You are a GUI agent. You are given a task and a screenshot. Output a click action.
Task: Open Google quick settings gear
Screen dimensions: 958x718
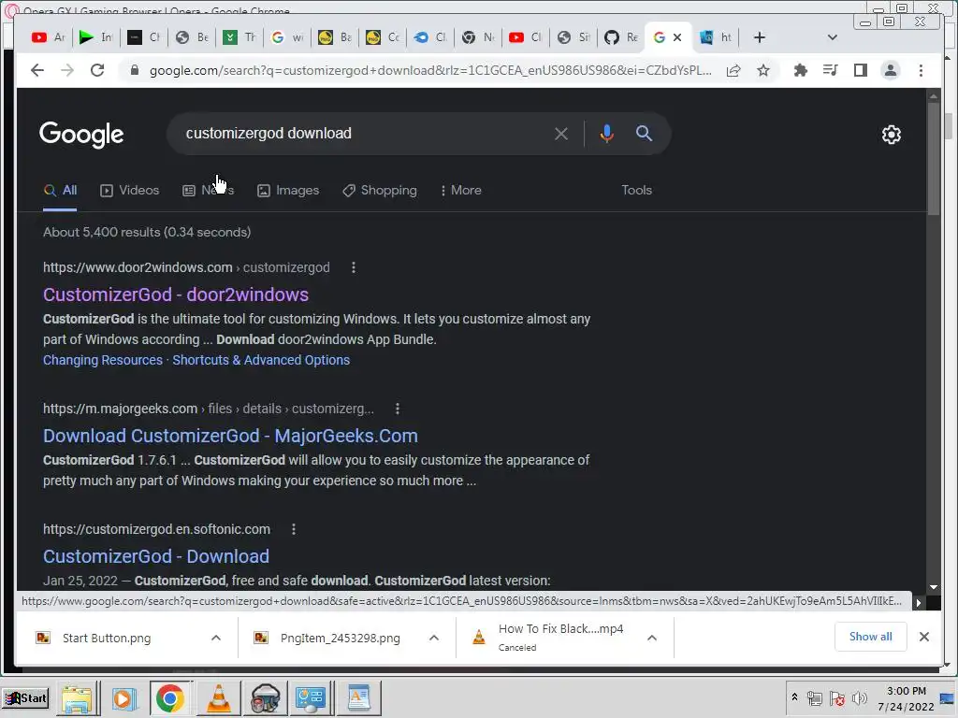[892, 135]
